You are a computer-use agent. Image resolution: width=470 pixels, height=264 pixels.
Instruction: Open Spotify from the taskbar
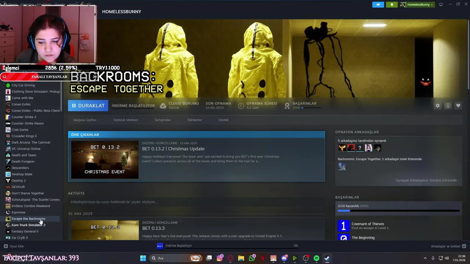[316, 258]
